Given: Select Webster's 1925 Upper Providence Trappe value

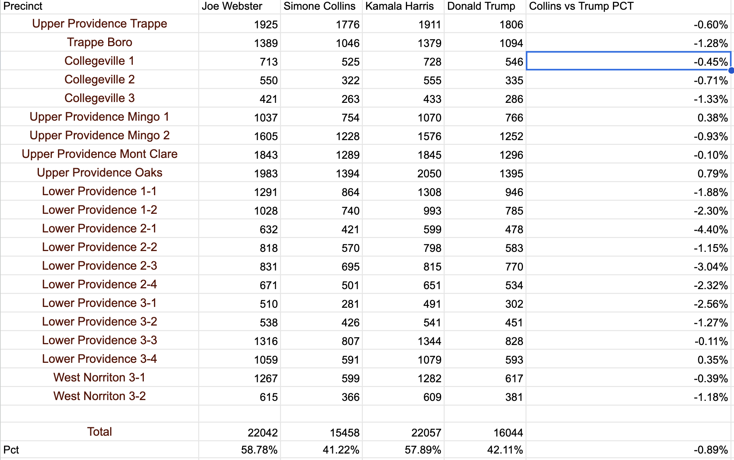Looking at the screenshot, I should click(240, 24).
